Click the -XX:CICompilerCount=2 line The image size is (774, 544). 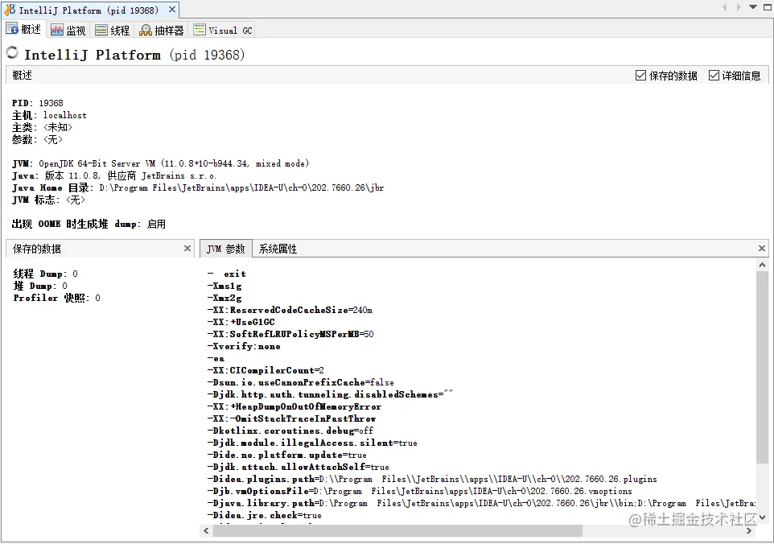point(266,370)
